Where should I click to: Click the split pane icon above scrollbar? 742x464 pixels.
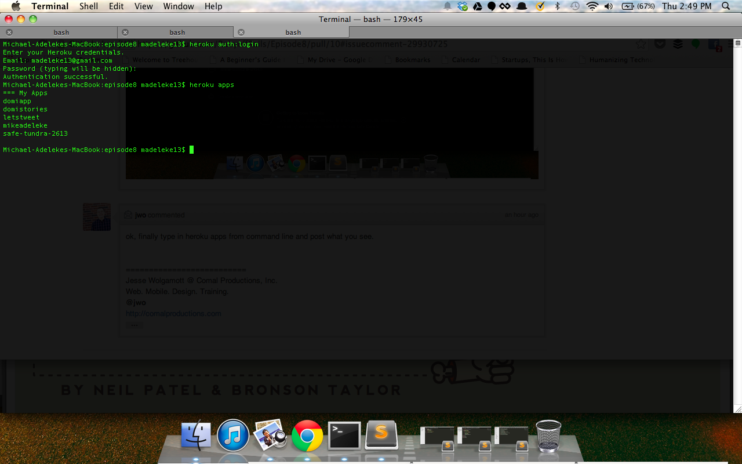(737, 43)
